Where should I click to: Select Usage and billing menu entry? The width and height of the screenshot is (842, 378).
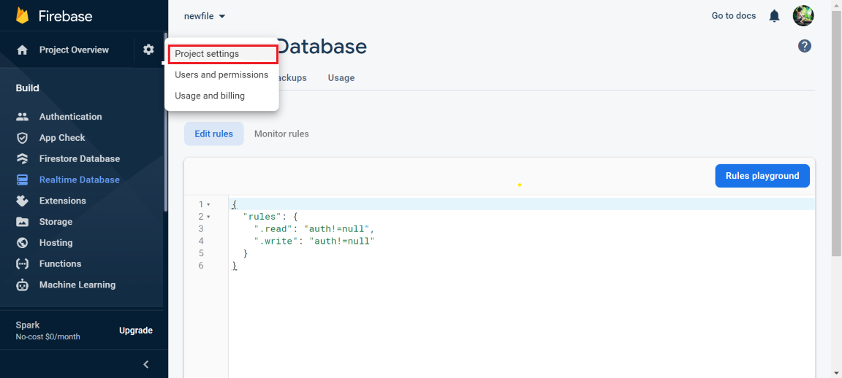pyautogui.click(x=221, y=96)
